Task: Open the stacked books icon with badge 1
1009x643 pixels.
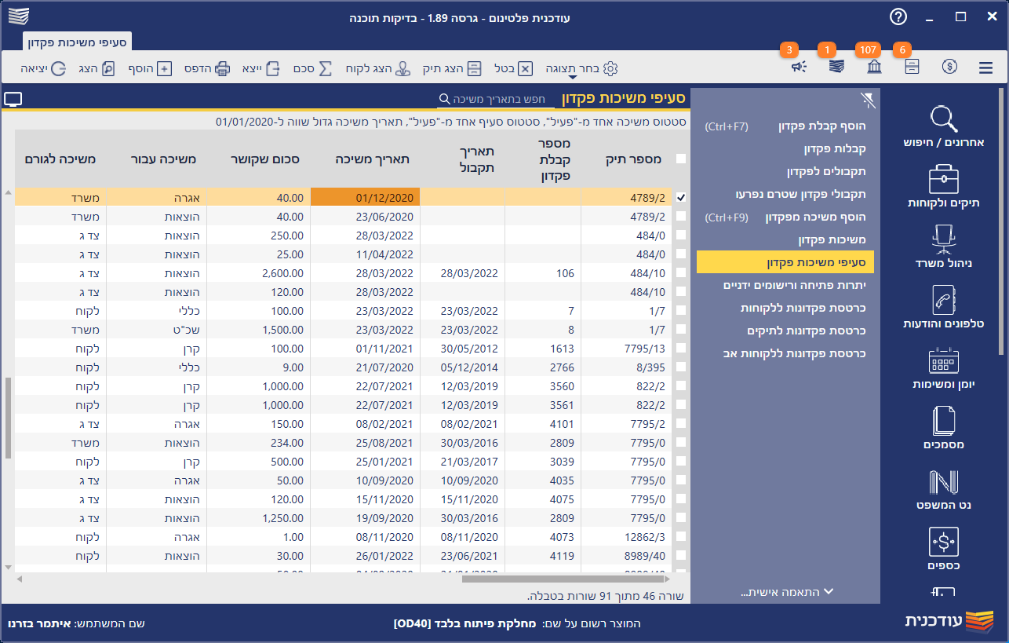Action: [x=836, y=68]
